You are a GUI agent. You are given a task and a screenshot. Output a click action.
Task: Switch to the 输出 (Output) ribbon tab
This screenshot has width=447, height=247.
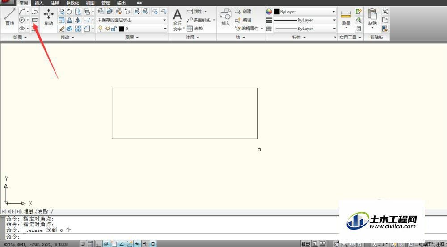point(122,3)
